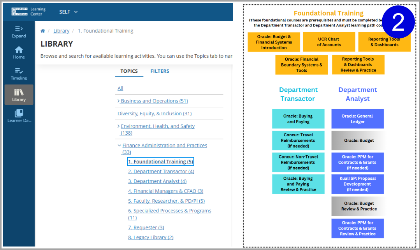Click the Oracle: PPM for Contracts & Grants Review & Practice box

pyautogui.click(x=358, y=228)
